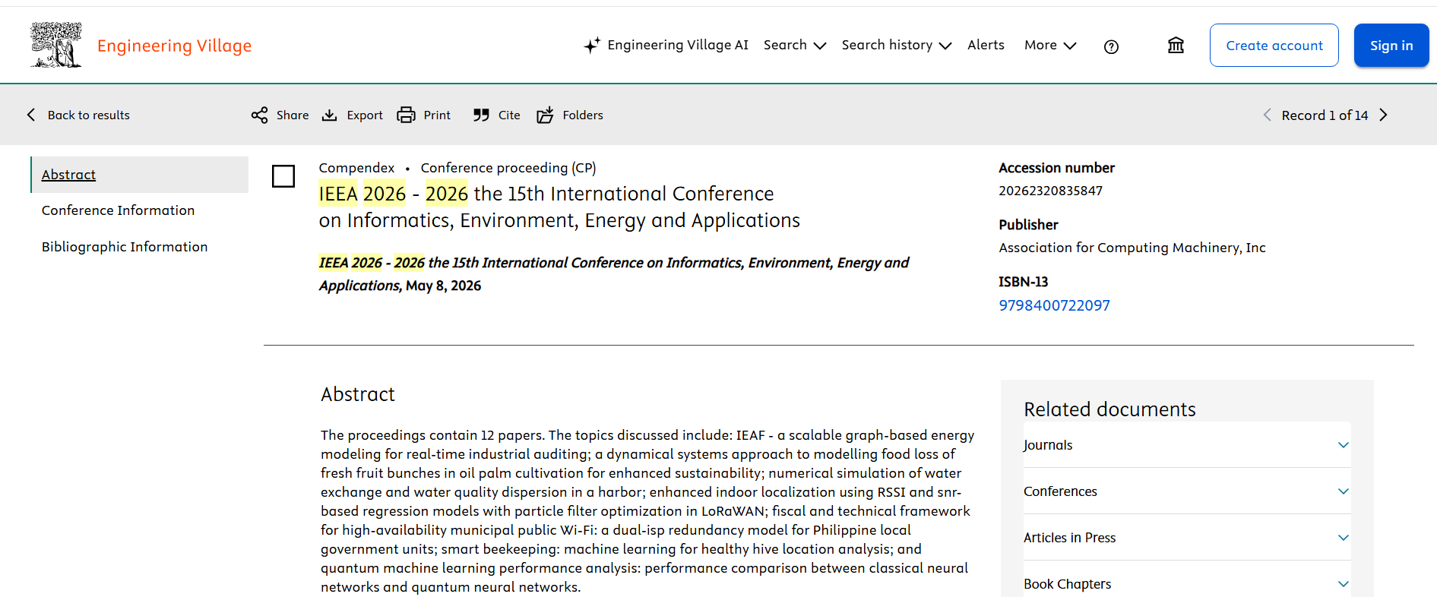The image size is (1437, 597).
Task: Click the 'Record 1 of 14' text
Action: tap(1325, 115)
